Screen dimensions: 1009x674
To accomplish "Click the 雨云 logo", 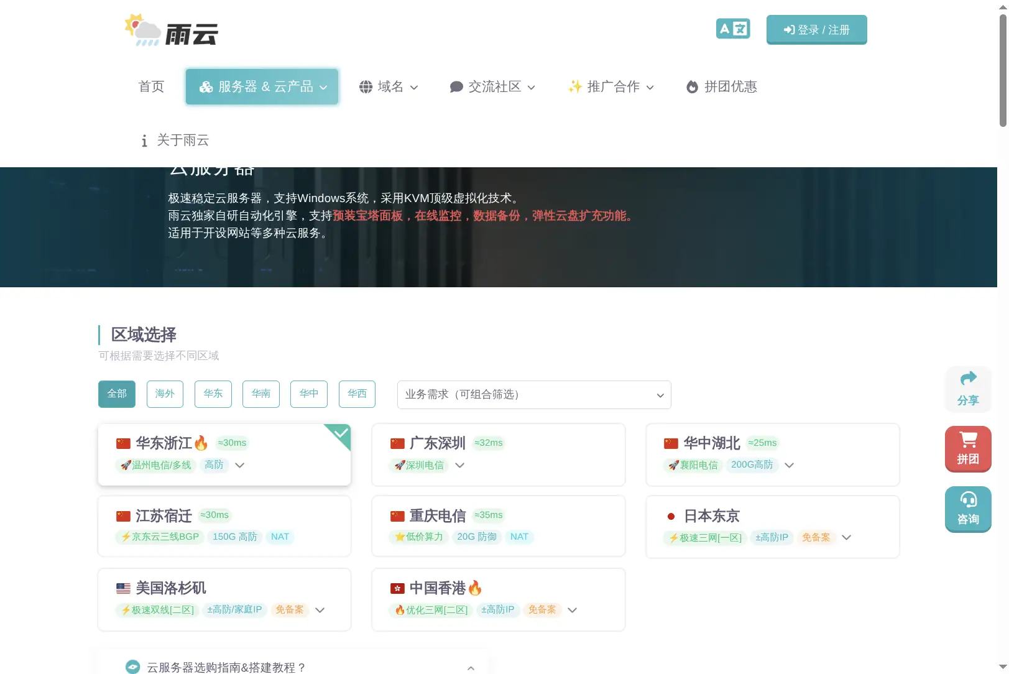I will [x=171, y=30].
